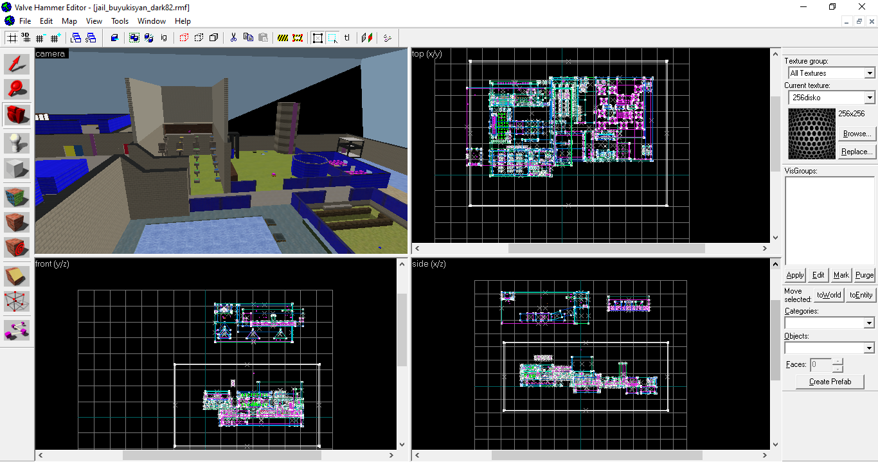The image size is (878, 462).
Task: Open the Map menu
Action: click(x=69, y=21)
